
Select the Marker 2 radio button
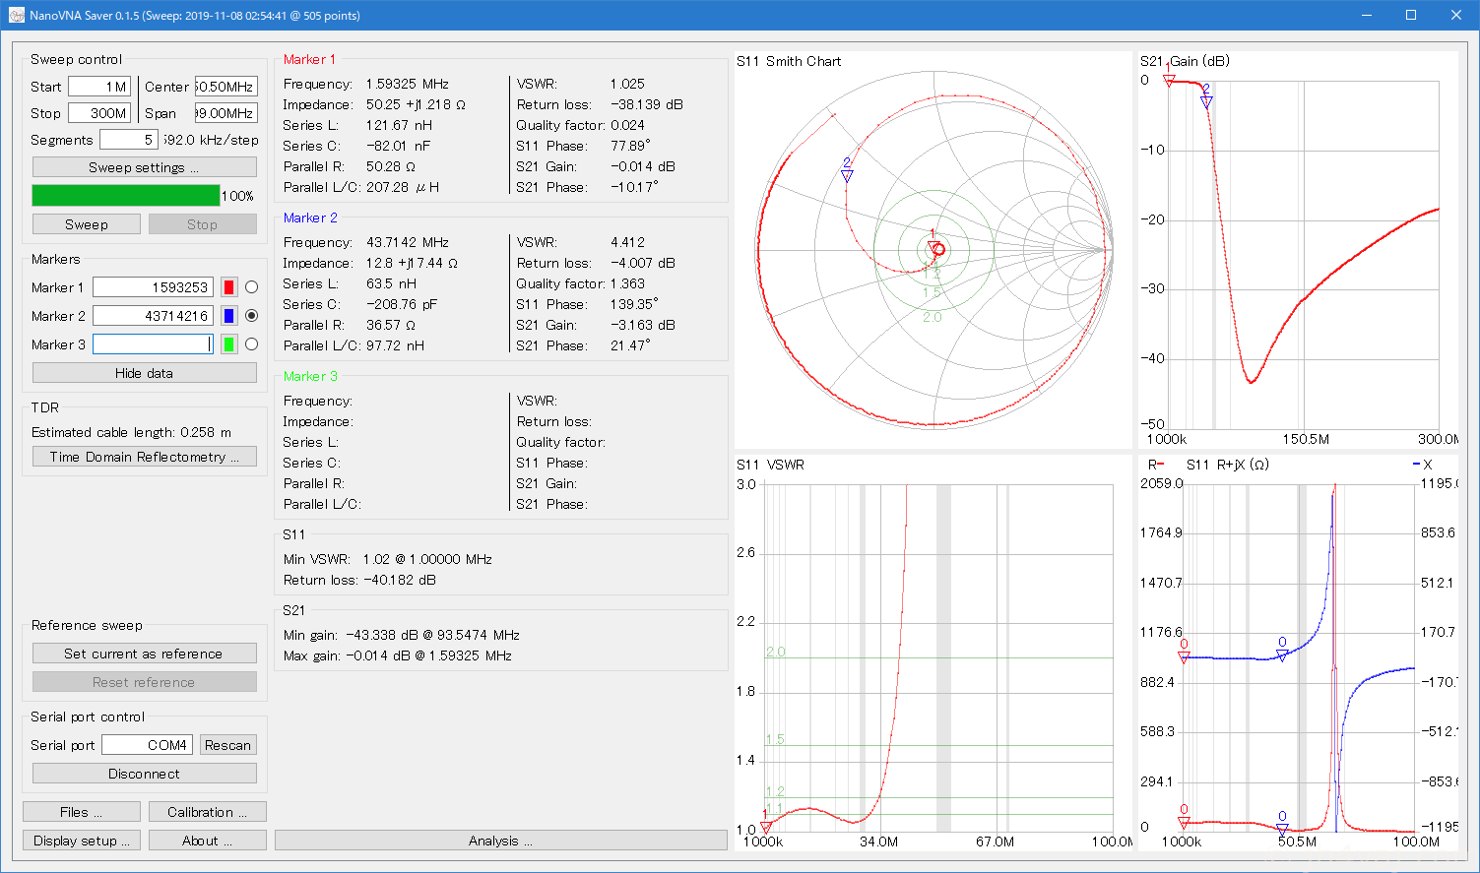click(252, 316)
